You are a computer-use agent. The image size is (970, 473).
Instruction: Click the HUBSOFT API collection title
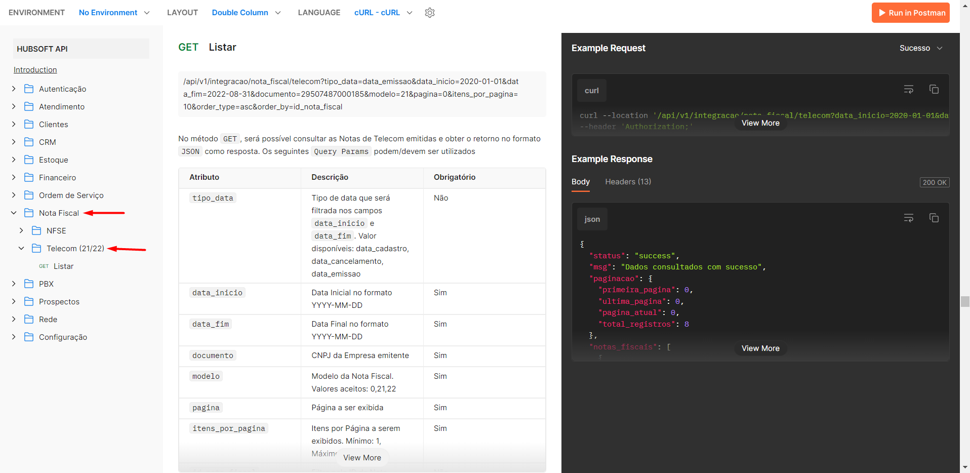click(81, 49)
